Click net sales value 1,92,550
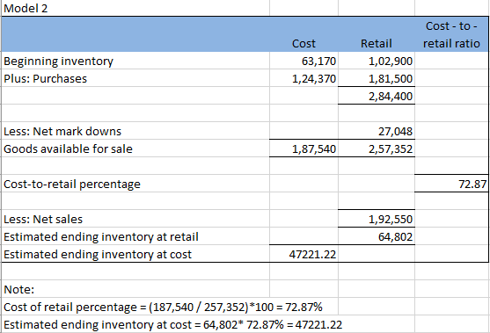This screenshot has width=490, height=333. pos(377,219)
